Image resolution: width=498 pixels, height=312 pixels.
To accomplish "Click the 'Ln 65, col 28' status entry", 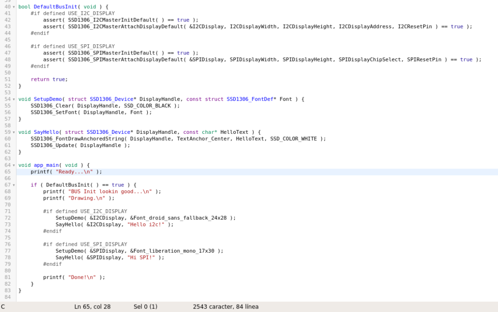I will coord(92,307).
